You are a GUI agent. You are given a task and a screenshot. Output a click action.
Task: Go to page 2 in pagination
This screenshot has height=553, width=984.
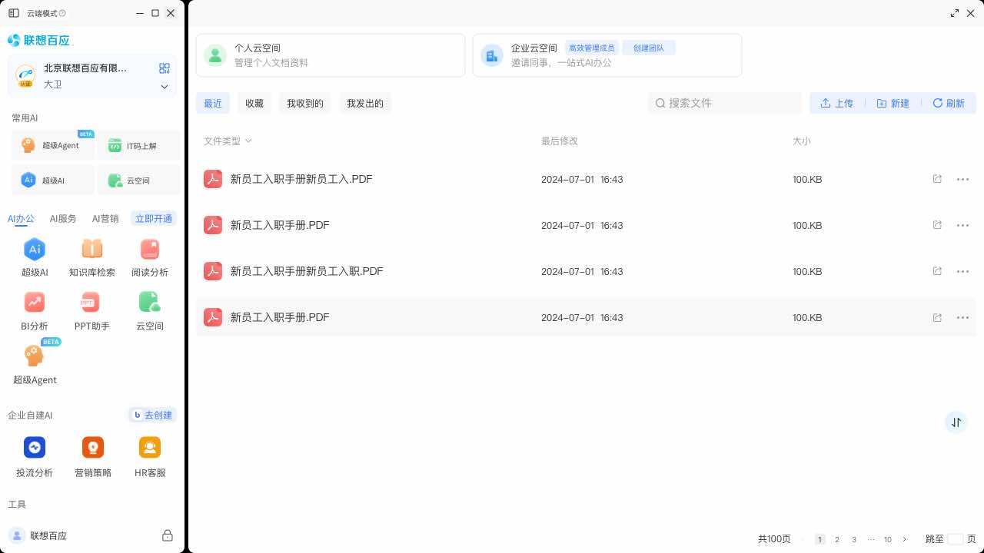point(836,539)
